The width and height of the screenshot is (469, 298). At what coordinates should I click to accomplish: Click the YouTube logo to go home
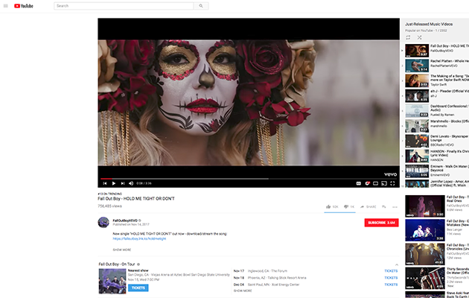pos(22,6)
